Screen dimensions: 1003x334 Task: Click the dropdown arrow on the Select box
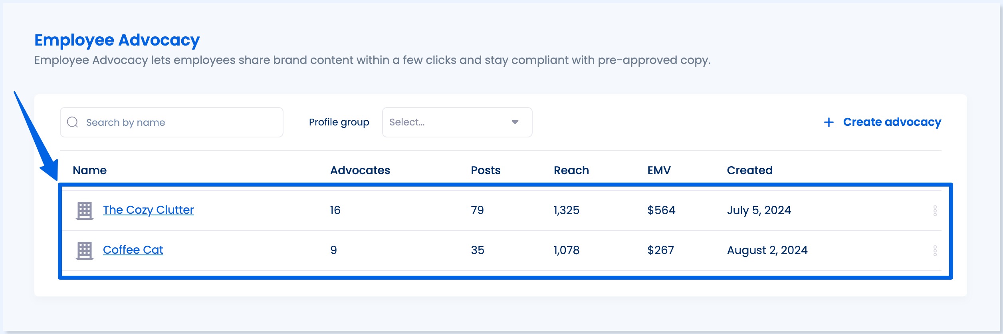click(x=515, y=122)
